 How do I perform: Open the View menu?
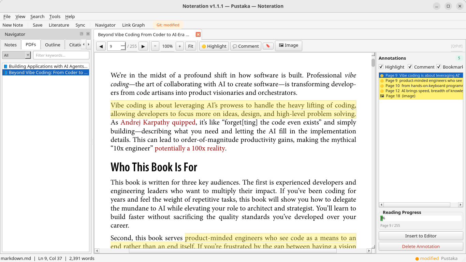tap(20, 16)
